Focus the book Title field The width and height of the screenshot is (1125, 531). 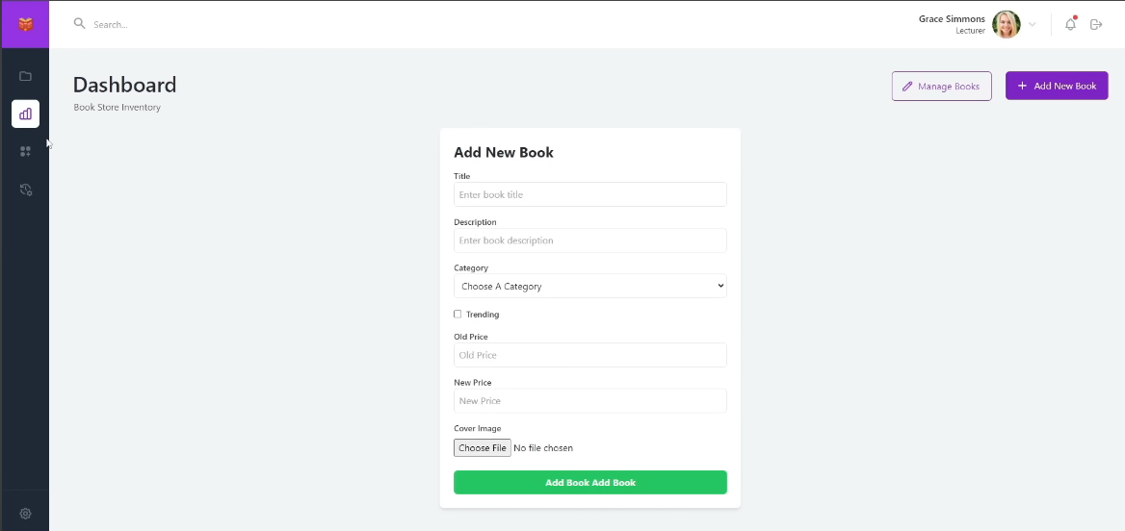coord(589,194)
